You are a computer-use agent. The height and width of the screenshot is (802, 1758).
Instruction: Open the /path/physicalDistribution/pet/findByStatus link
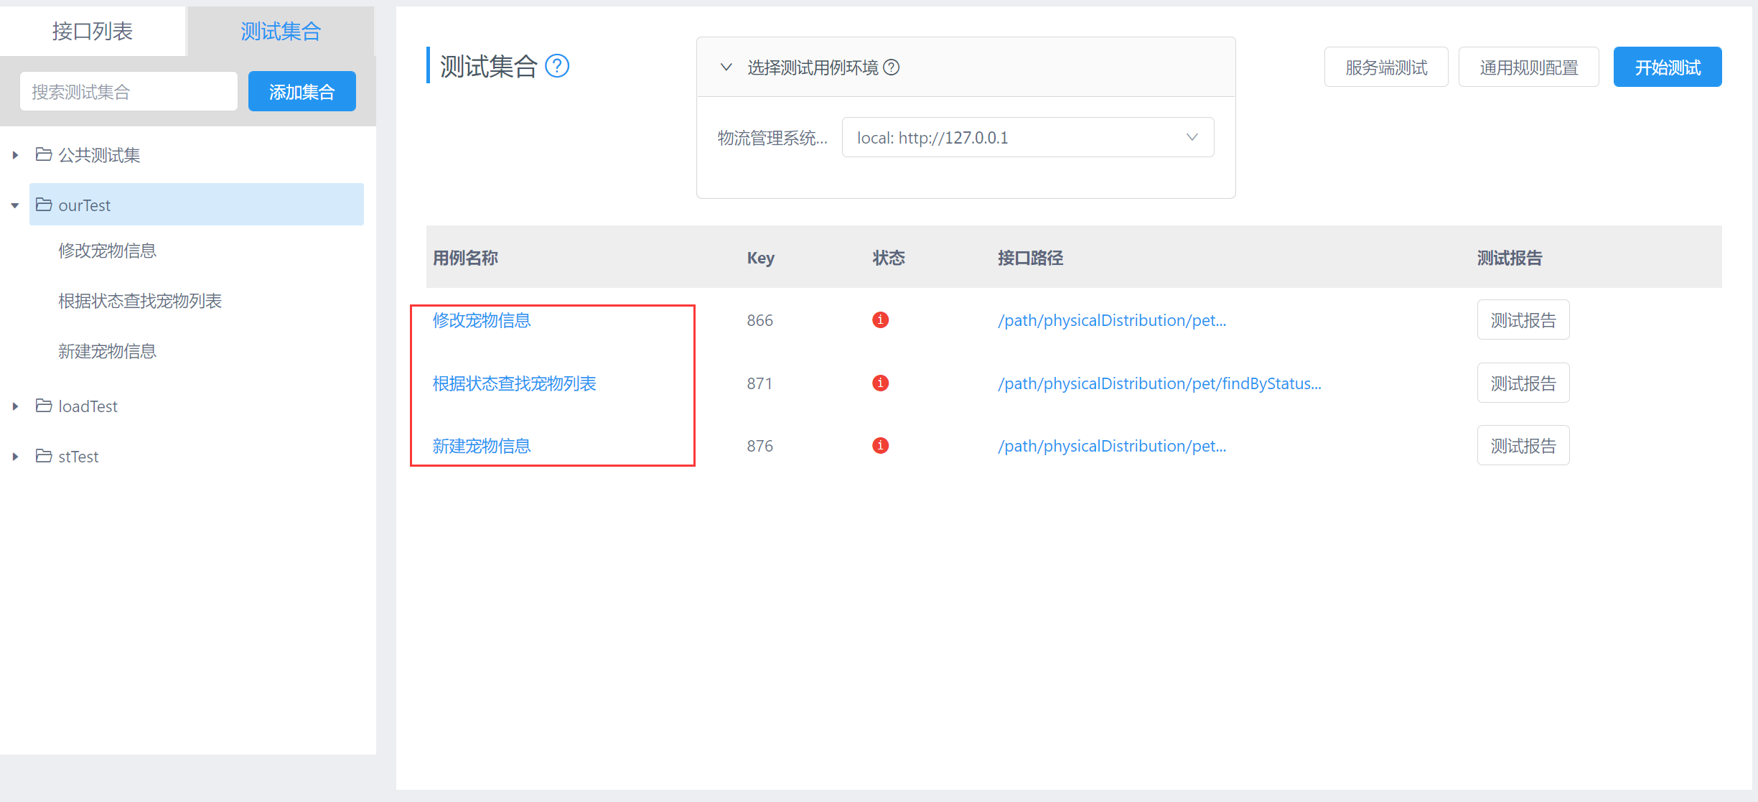(1159, 383)
